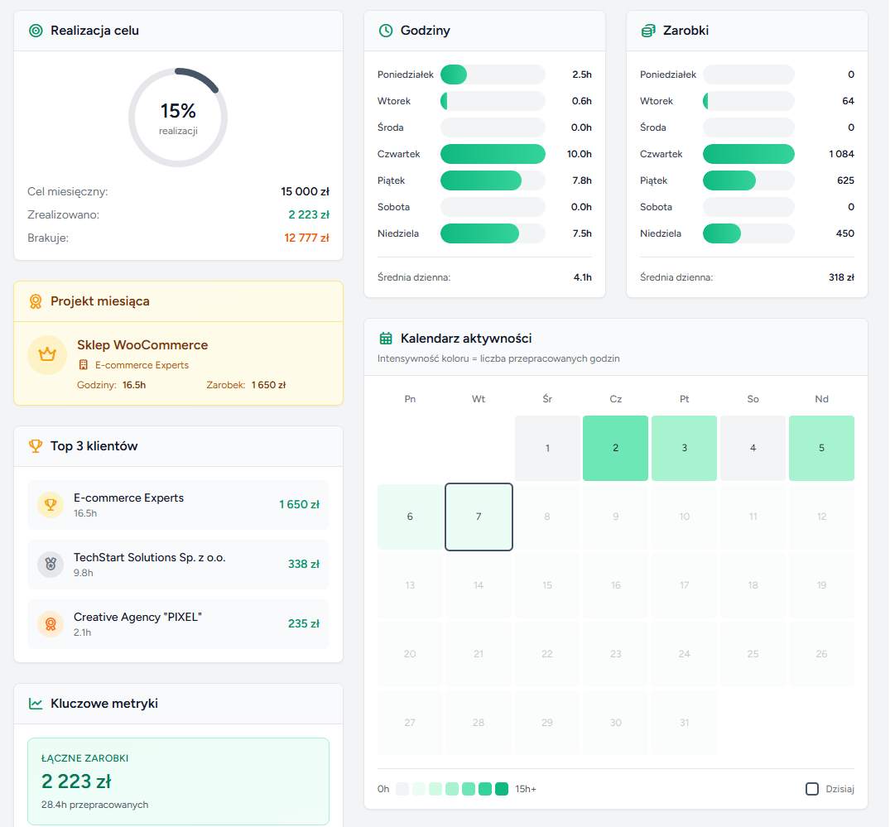Click the target icon beside Realizacja celu
This screenshot has height=827, width=890.
tap(36, 31)
